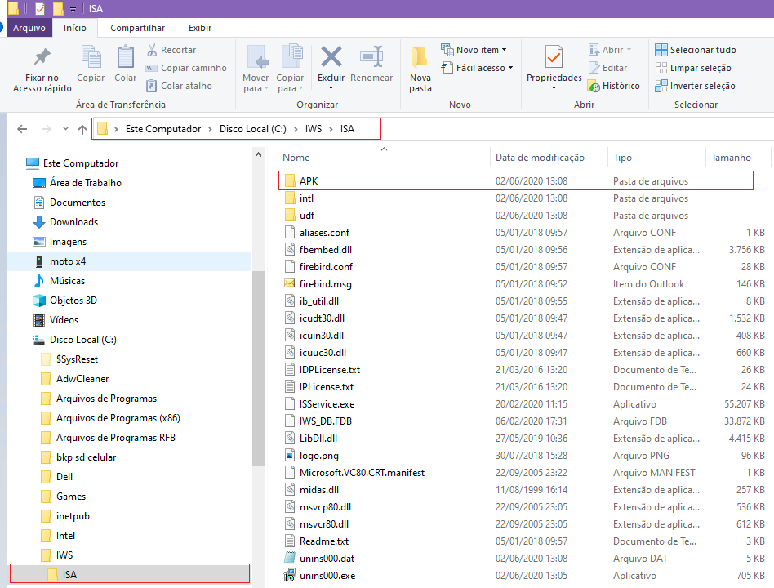Viewport: 774px width, 588px height.
Task: Select the APK folder
Action: [516, 180]
